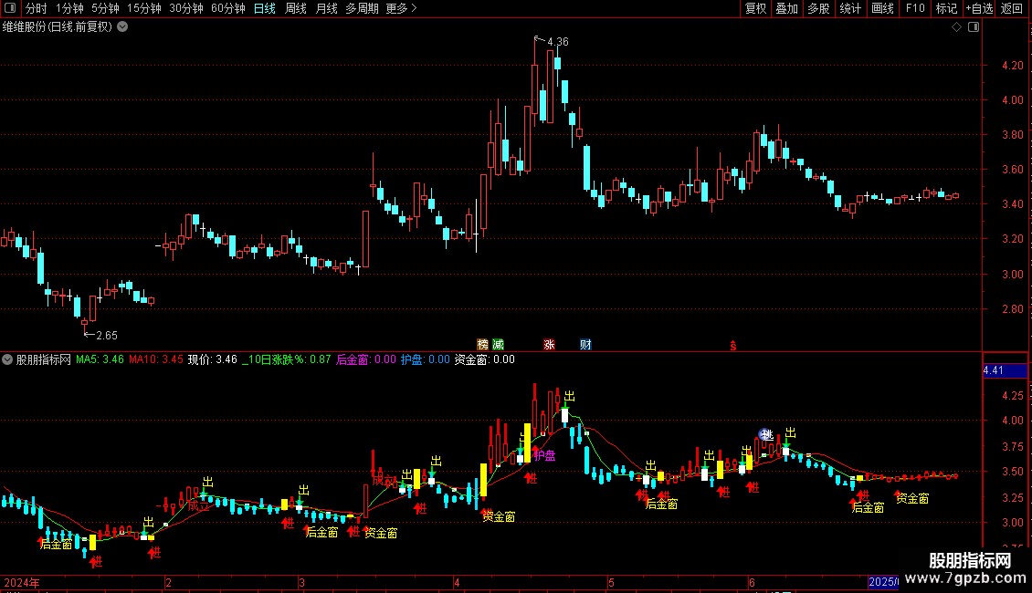Screen dimensions: 1032x593
Task: Click the 涨 event badge
Action: [549, 345]
